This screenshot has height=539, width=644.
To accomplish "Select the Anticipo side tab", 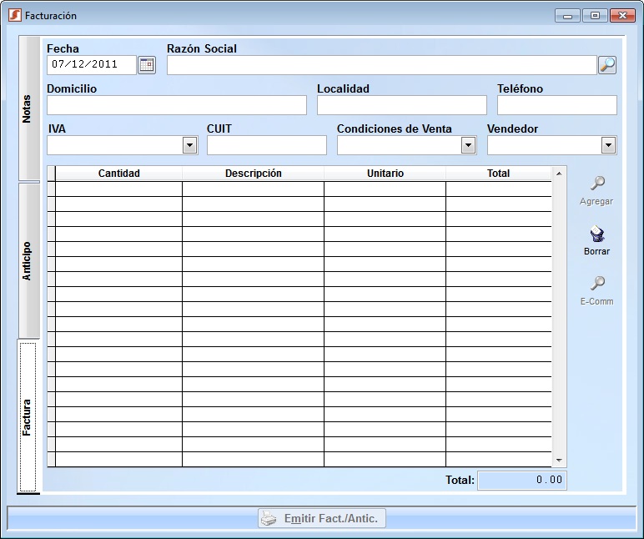I will point(28,260).
